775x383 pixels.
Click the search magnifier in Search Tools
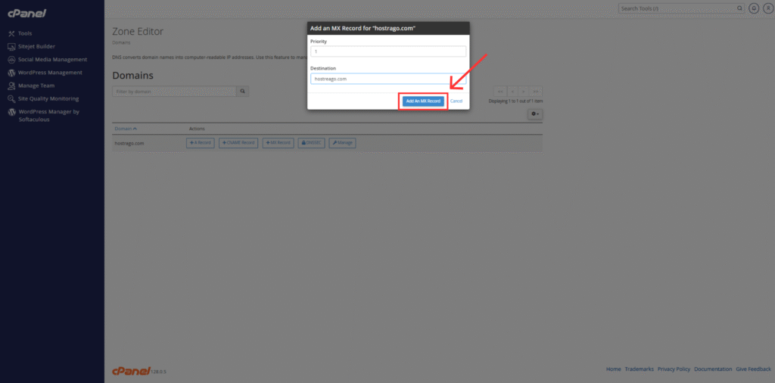(739, 8)
